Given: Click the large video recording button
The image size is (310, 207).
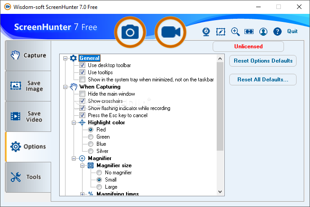Looking at the screenshot, I should [170, 32].
